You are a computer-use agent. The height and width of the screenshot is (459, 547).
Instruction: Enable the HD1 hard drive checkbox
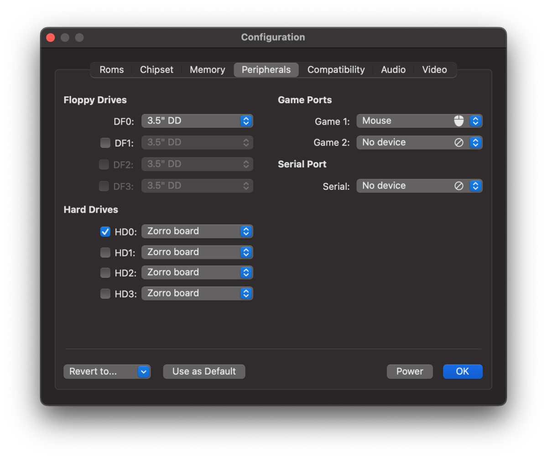105,252
